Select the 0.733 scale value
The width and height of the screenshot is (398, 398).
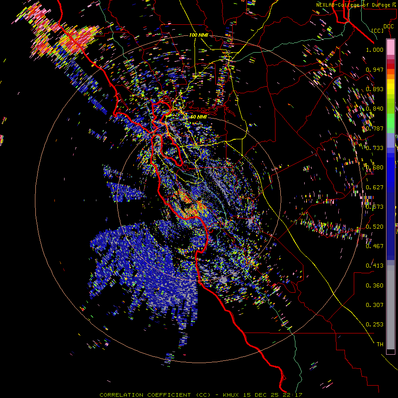(375, 148)
